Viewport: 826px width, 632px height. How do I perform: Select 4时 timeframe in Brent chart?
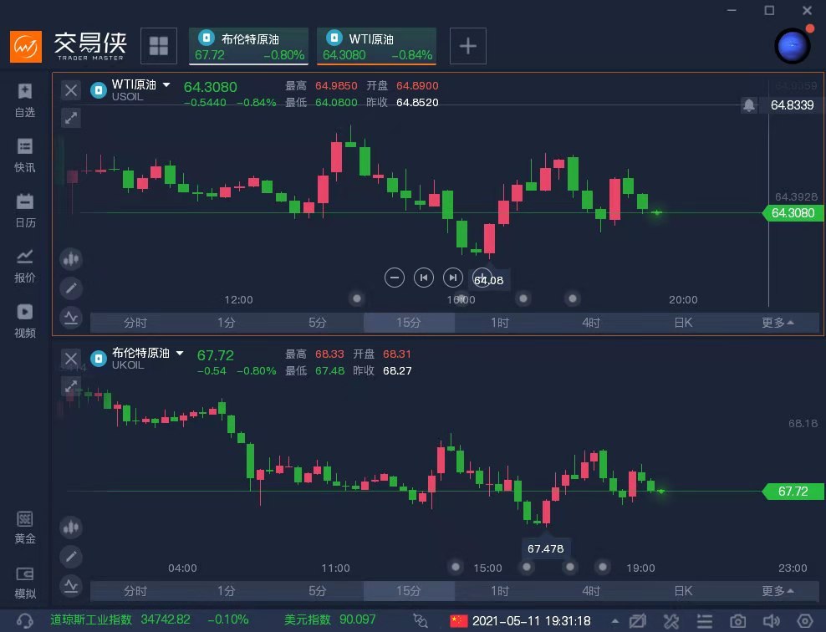[x=591, y=591]
